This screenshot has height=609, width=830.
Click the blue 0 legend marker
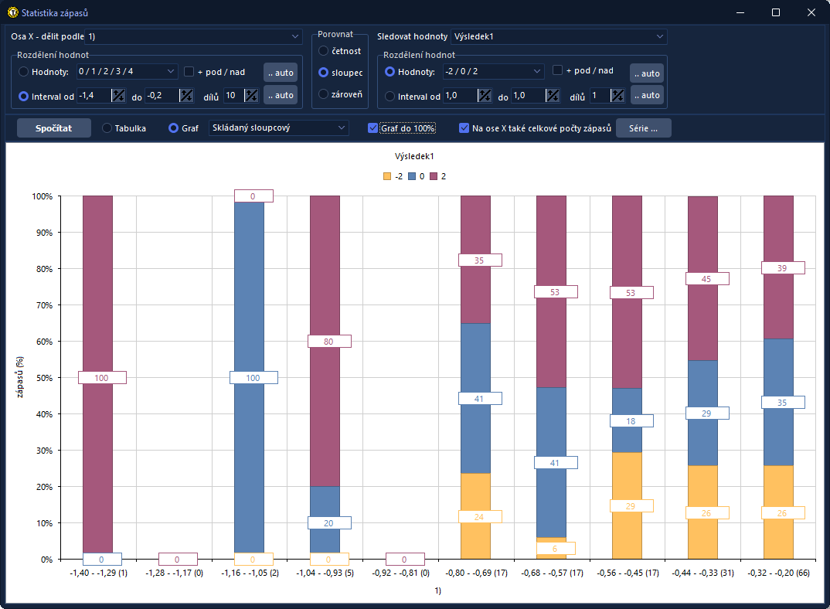pos(412,176)
